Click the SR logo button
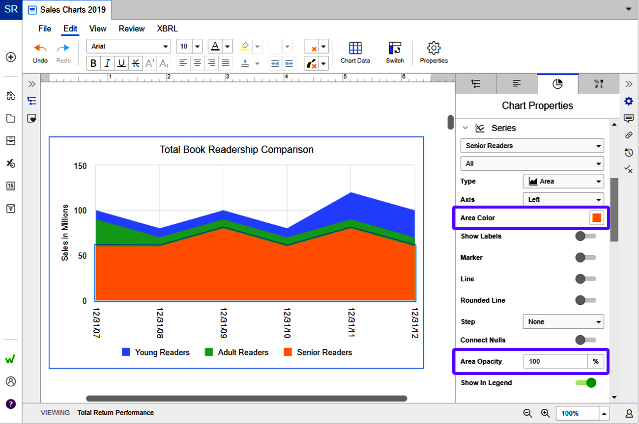The width and height of the screenshot is (639, 424). point(11,10)
